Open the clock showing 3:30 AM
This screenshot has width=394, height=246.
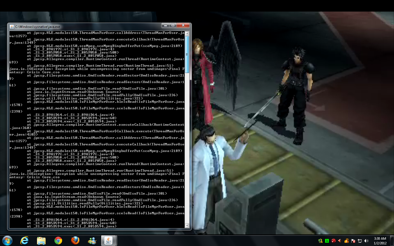[380, 241]
